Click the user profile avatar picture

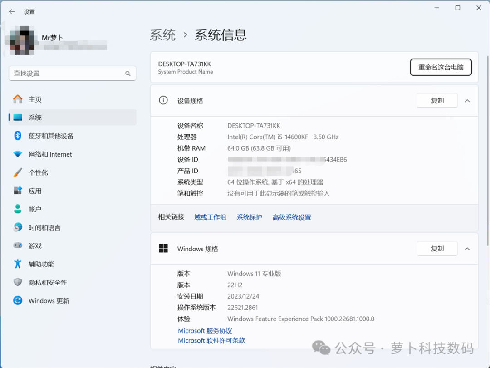click(x=22, y=40)
